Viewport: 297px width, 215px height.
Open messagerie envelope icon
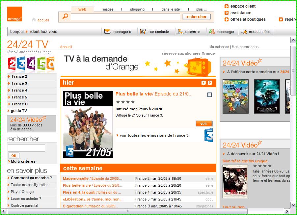click(x=107, y=32)
